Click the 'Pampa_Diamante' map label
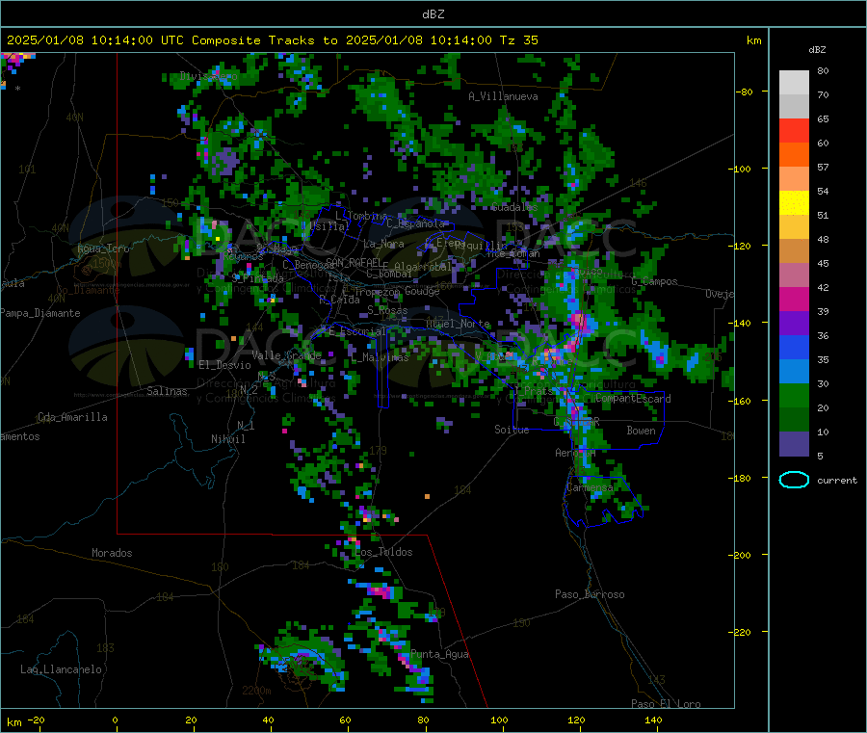This screenshot has width=867, height=733. pos(40,313)
